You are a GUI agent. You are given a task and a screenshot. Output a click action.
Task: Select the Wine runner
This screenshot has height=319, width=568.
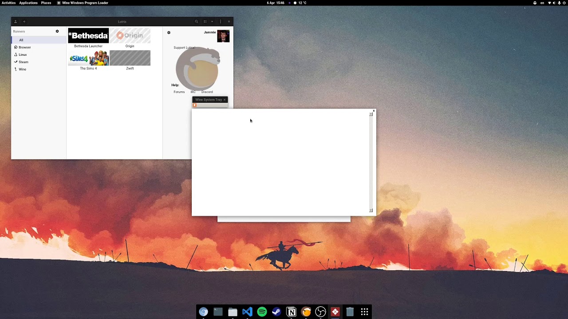(x=39, y=69)
